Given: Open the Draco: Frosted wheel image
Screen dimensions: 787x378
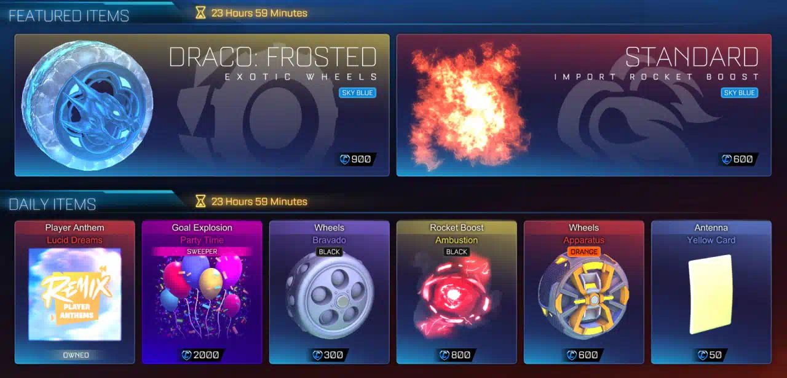Looking at the screenshot, I should pyautogui.click(x=87, y=106).
